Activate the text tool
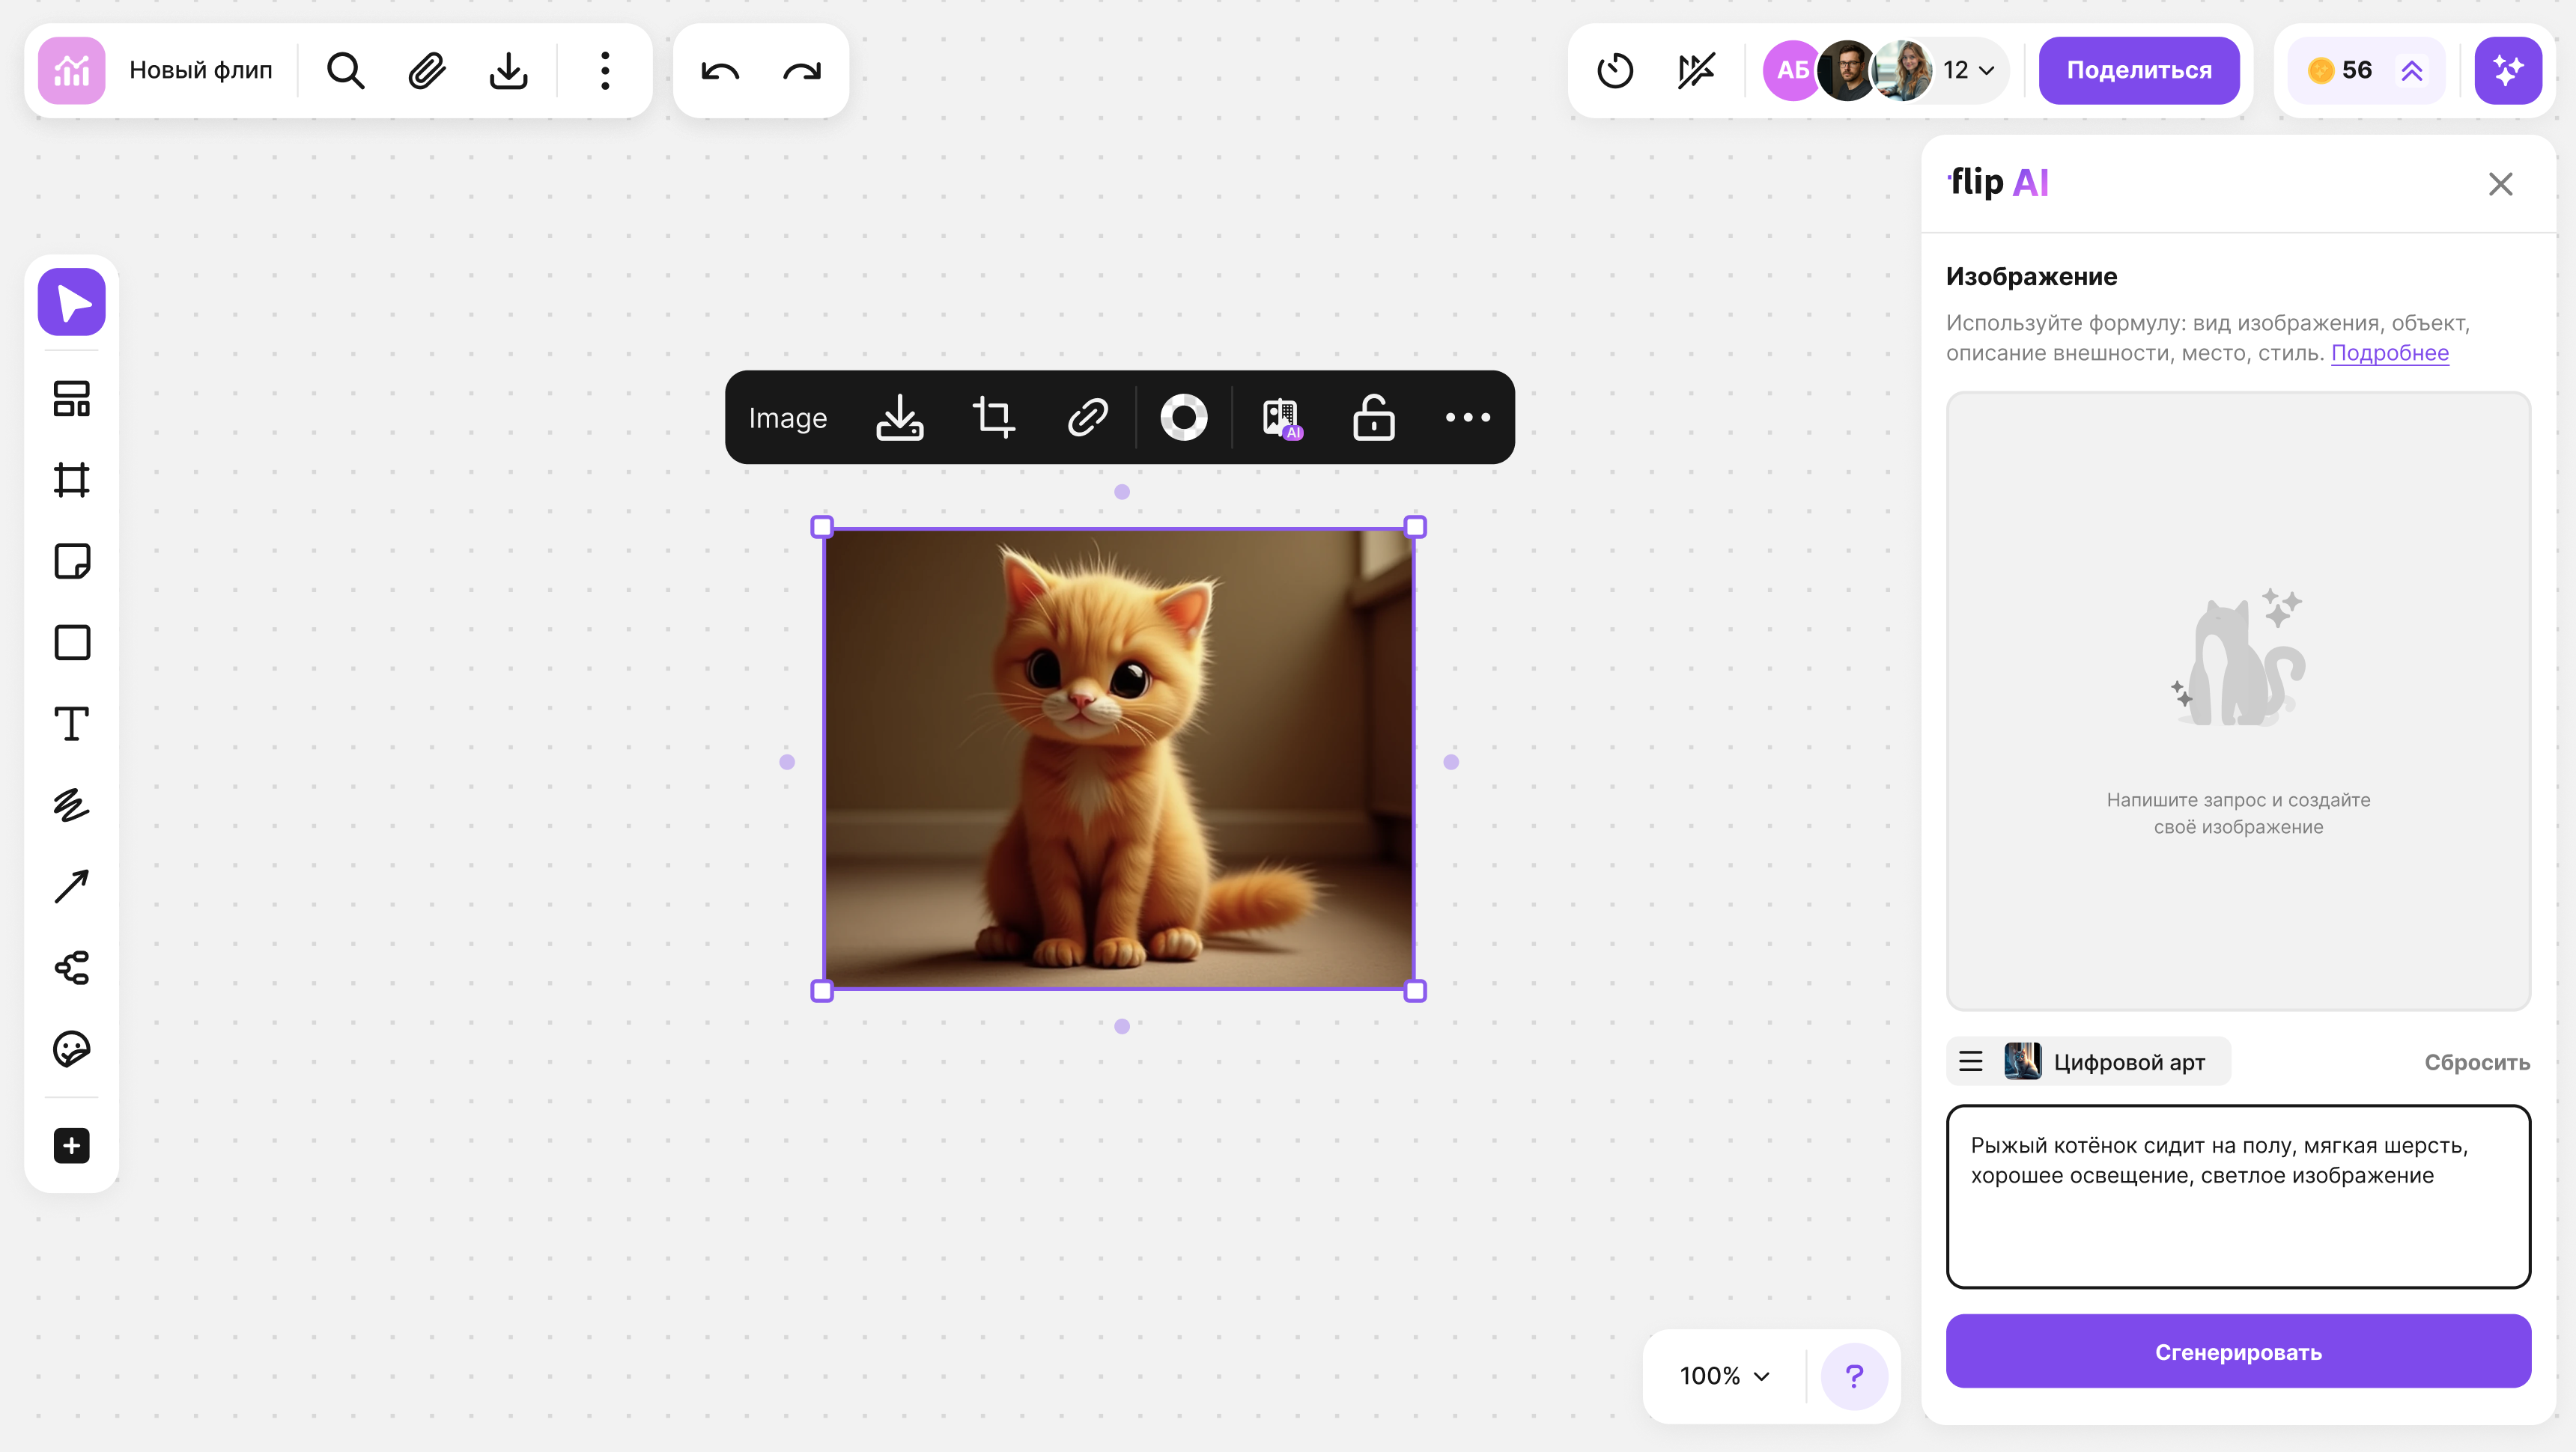The image size is (2576, 1452). tap(72, 724)
